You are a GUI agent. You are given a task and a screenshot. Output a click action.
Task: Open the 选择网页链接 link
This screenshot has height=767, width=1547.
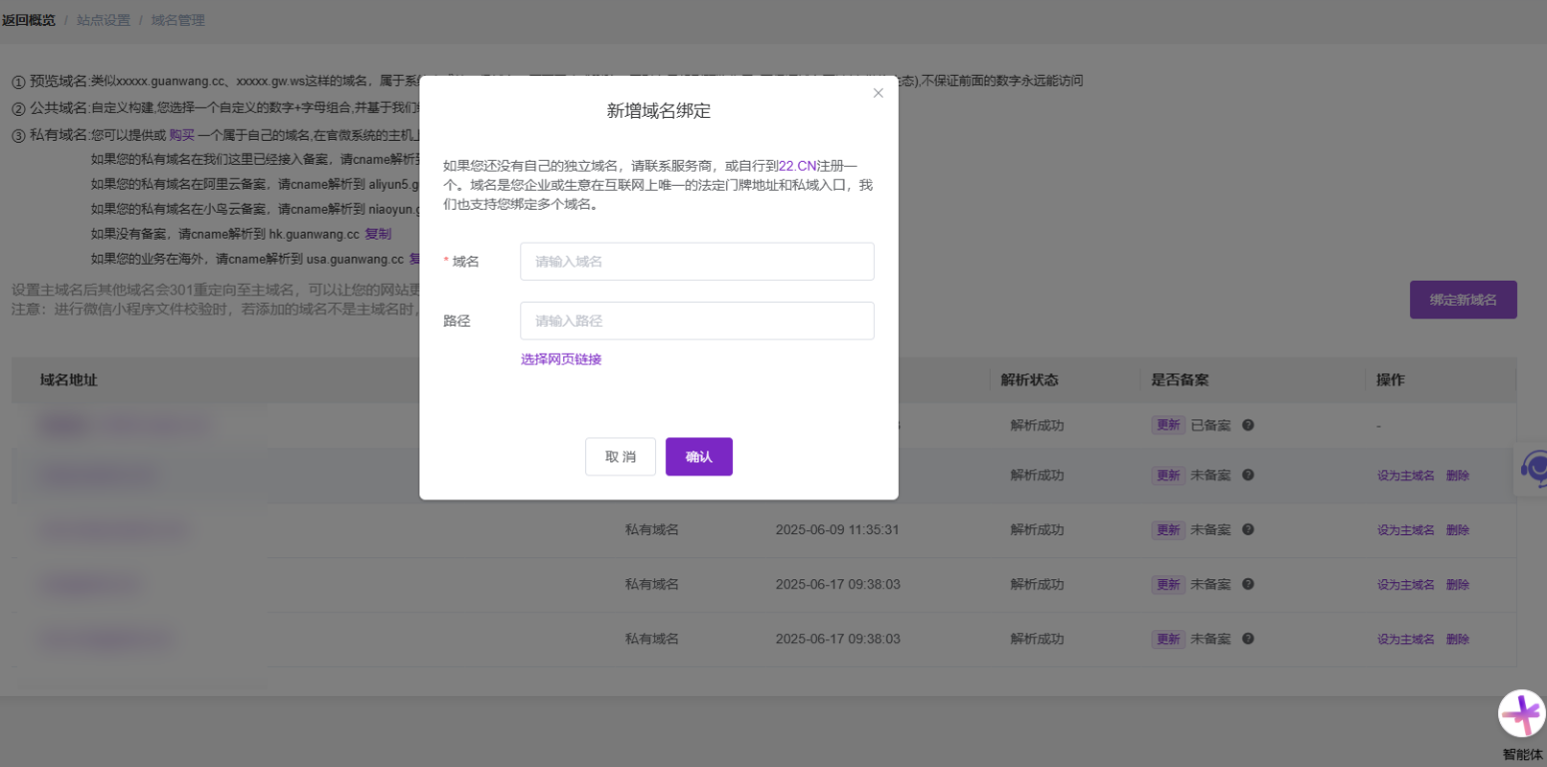(560, 360)
